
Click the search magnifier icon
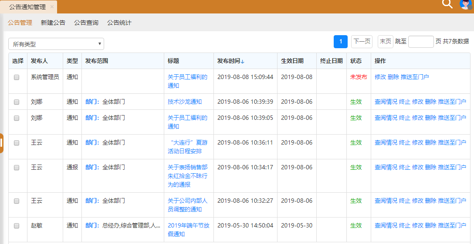[x=447, y=4]
